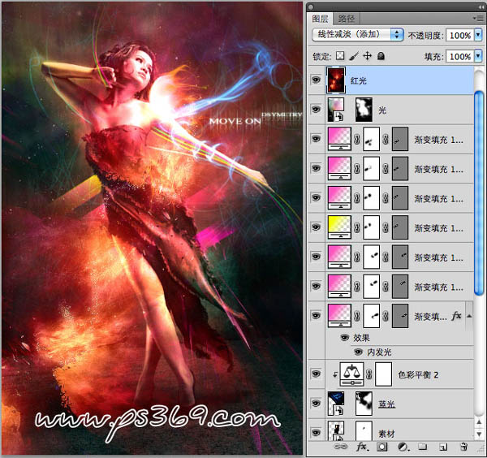
Task: Hide the 渐变填充 layer with fx
Action: (317, 315)
